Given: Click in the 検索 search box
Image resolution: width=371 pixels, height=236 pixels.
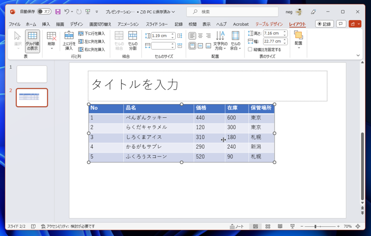Looking at the screenshot, I should pyautogui.click(x=232, y=11).
